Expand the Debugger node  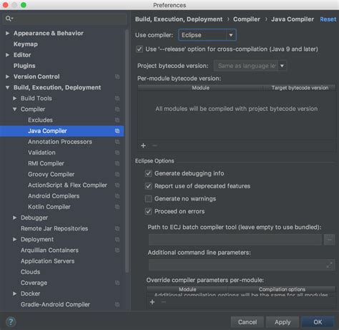point(15,218)
